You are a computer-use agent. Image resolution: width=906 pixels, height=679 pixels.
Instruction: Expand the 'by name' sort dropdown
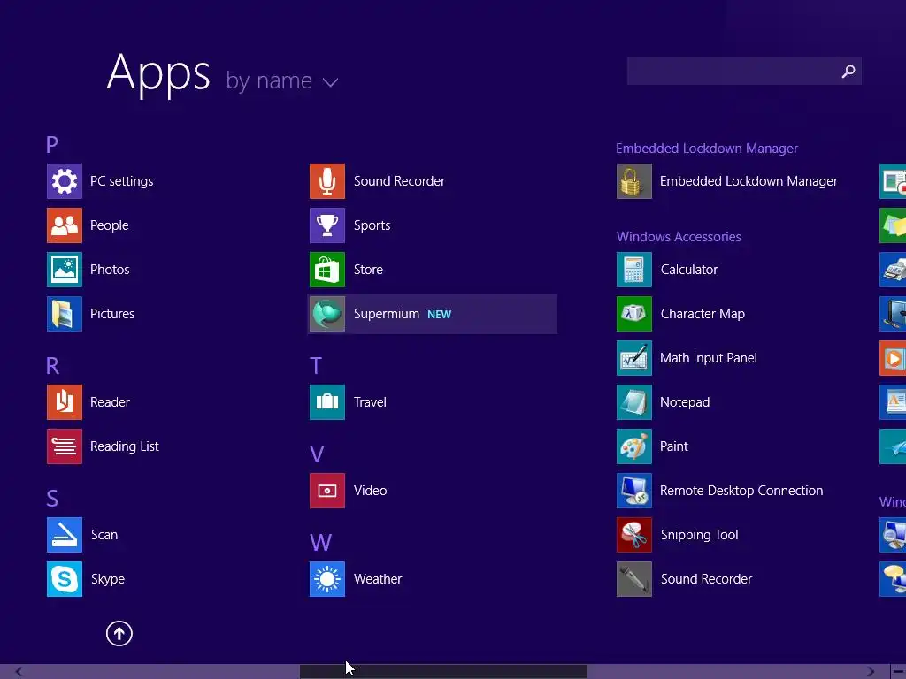[282, 80]
